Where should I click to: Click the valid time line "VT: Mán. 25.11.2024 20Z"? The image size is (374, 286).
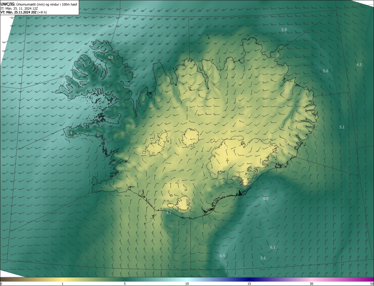click(x=18, y=12)
